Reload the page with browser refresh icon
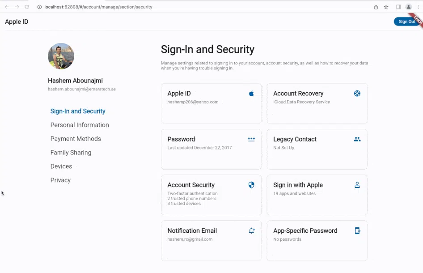The height and width of the screenshot is (273, 423). tap(27, 7)
